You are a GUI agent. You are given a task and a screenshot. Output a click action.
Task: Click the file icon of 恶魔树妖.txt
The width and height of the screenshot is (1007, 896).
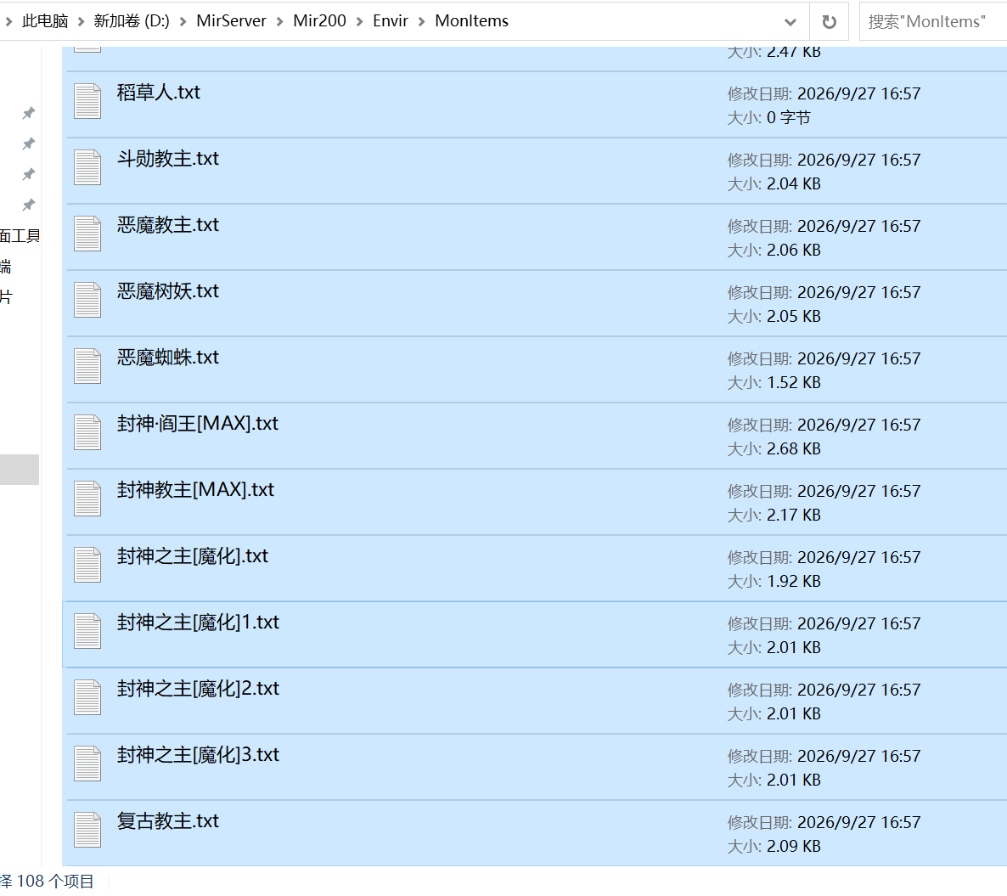pos(87,300)
